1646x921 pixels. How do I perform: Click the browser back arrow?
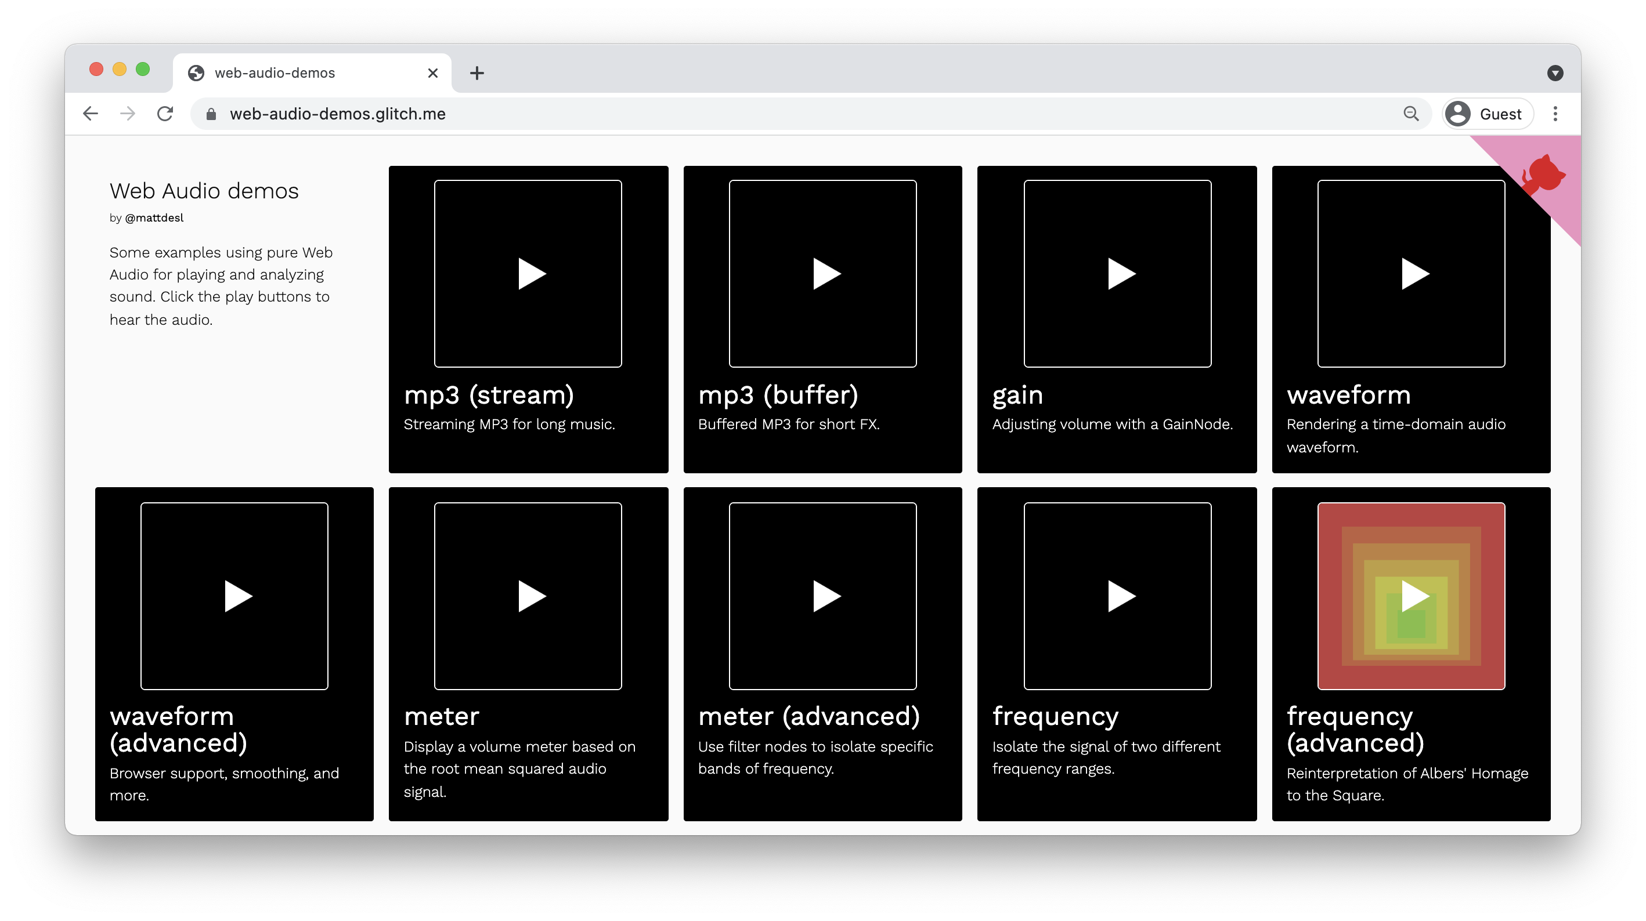(x=91, y=114)
